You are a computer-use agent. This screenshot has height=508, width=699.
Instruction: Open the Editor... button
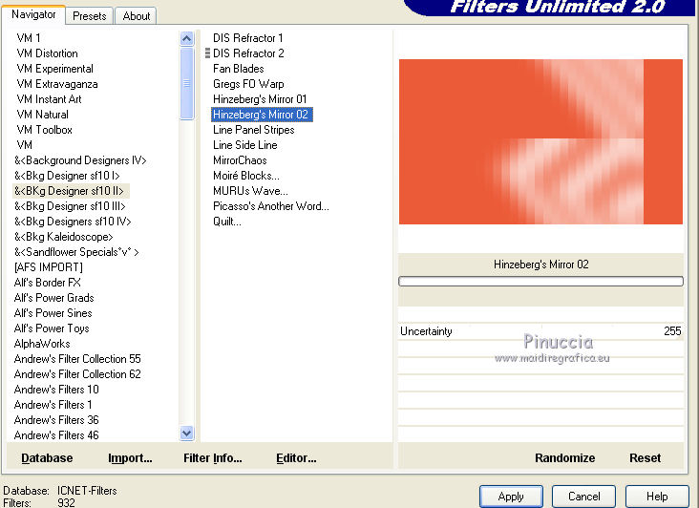[296, 458]
